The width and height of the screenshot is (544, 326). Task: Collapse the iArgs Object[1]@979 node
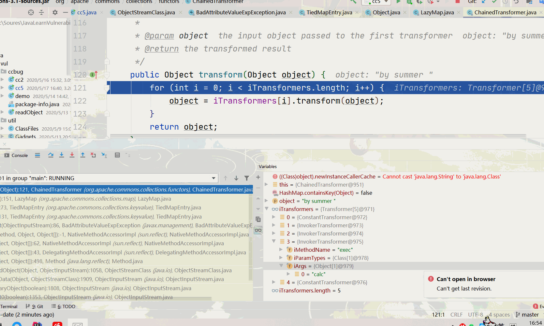[x=281, y=266]
